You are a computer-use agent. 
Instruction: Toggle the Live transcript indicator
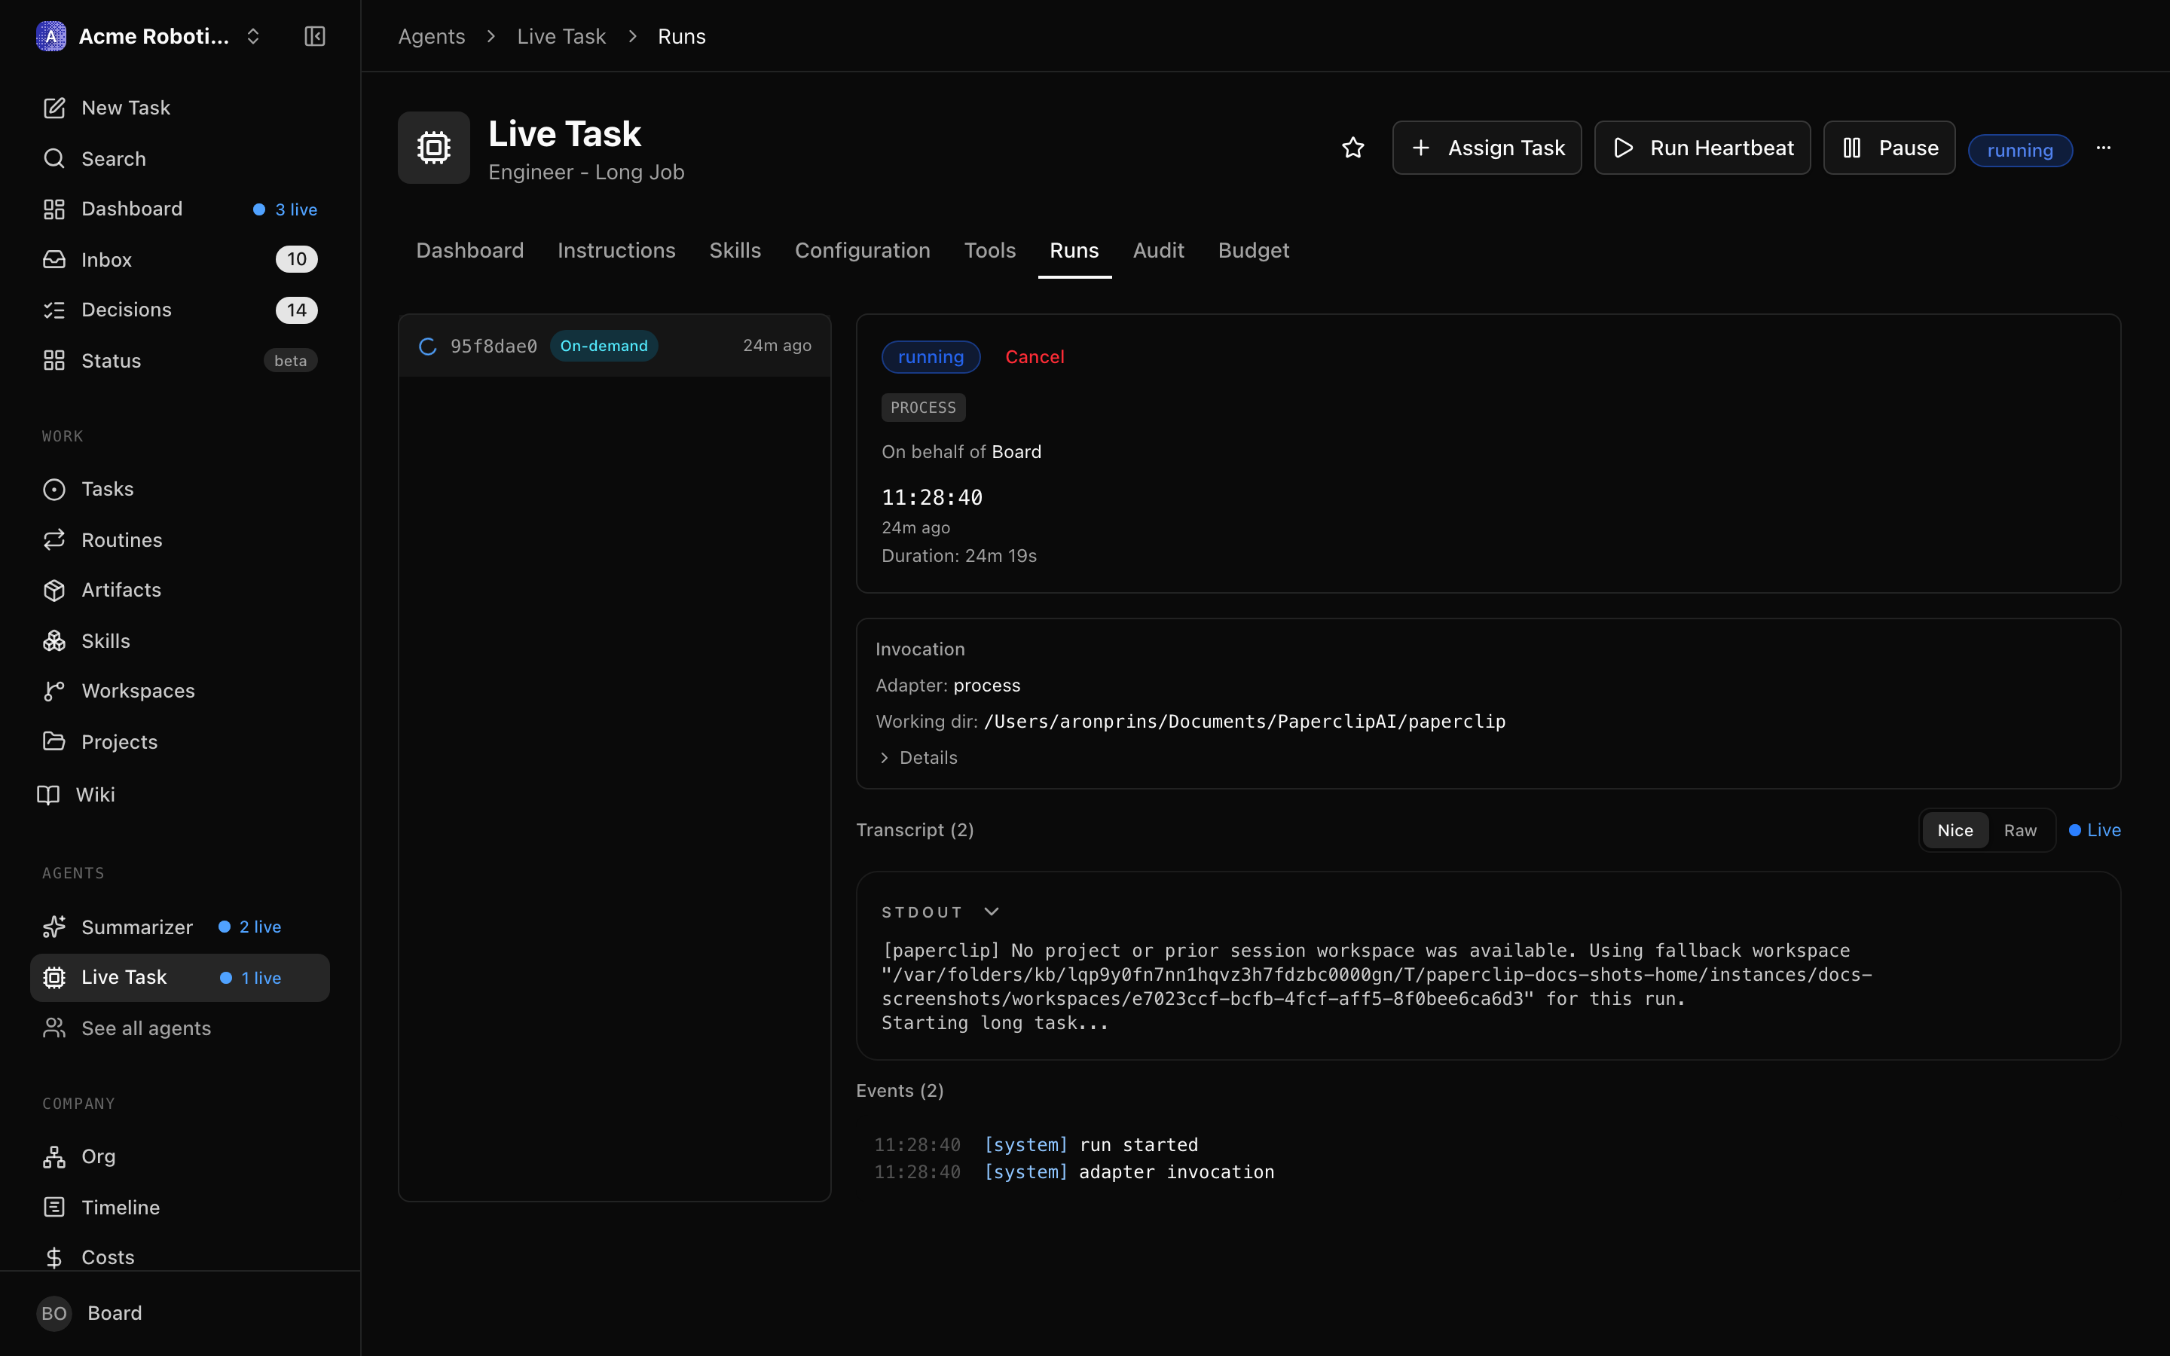coord(2095,830)
